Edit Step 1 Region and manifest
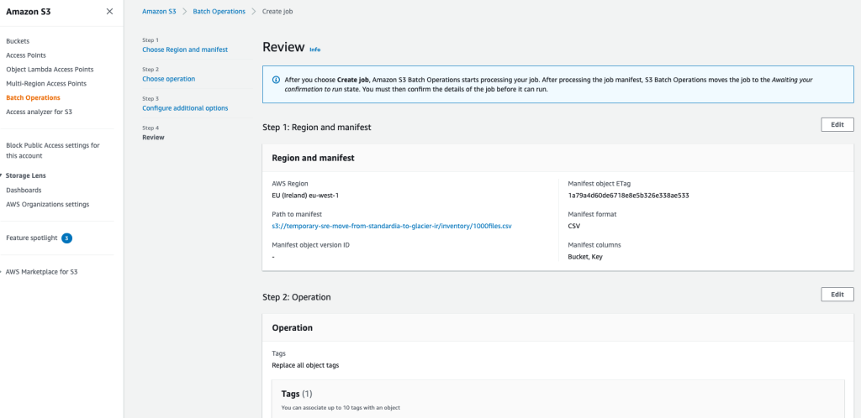The width and height of the screenshot is (861, 418). [837, 125]
